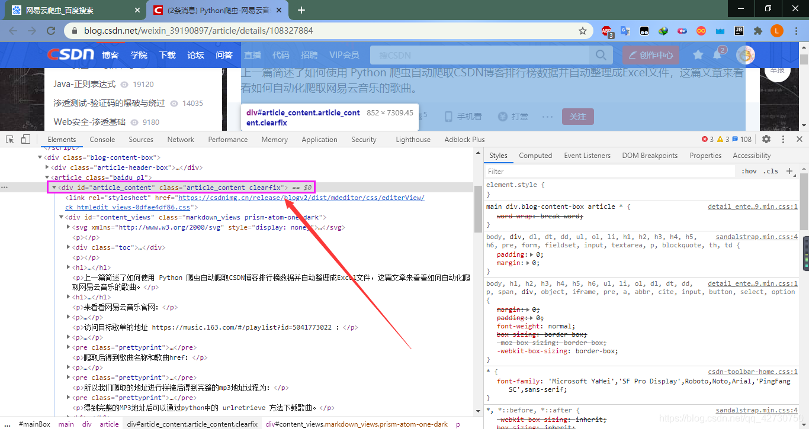This screenshot has height=429, width=809.
Task: Reload the page in Chrome
Action: 51,31
